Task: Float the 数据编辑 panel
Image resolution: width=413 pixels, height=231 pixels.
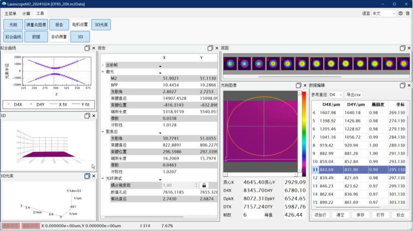Action: [402, 86]
